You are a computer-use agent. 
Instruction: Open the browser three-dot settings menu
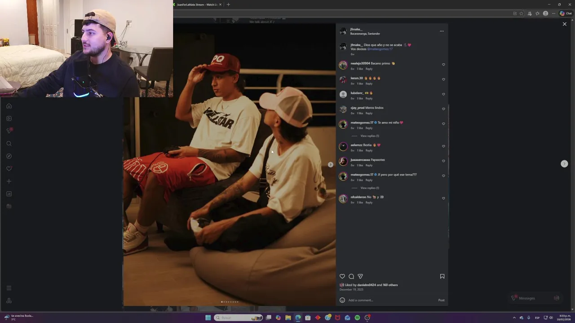click(553, 13)
